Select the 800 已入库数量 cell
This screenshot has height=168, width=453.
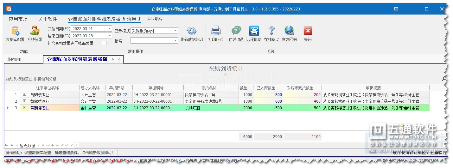point(268,95)
